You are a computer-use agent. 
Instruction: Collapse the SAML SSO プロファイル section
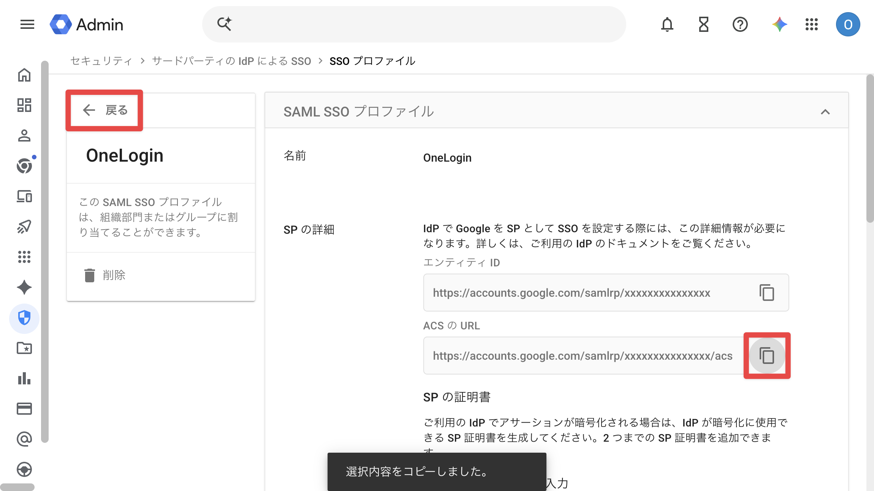(825, 112)
